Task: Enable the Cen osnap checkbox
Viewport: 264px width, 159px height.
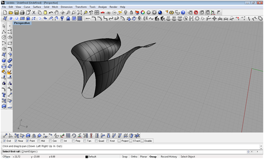Action: (50, 141)
